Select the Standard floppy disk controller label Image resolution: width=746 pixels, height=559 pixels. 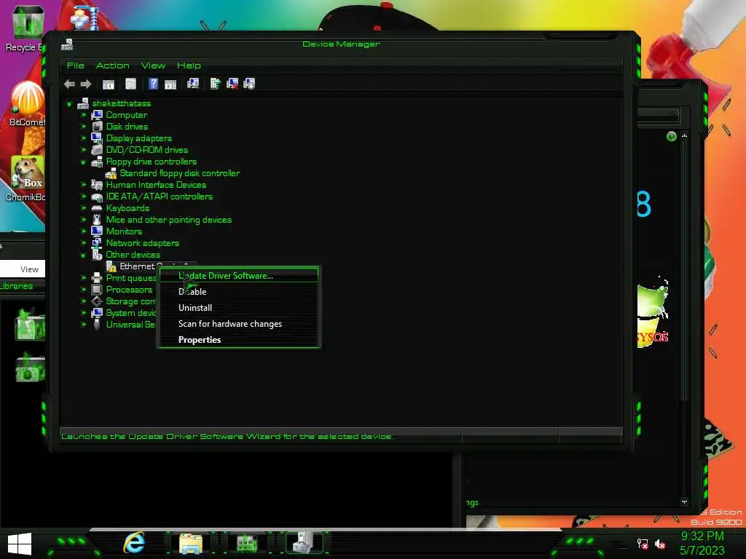pos(180,173)
